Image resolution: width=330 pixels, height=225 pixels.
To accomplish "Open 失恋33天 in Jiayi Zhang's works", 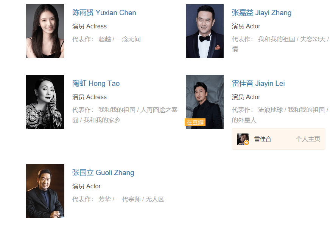I will click(313, 39).
